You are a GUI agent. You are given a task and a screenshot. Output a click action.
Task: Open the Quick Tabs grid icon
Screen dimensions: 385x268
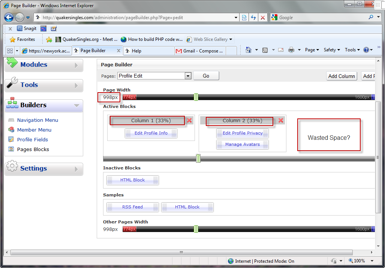(x=10, y=51)
